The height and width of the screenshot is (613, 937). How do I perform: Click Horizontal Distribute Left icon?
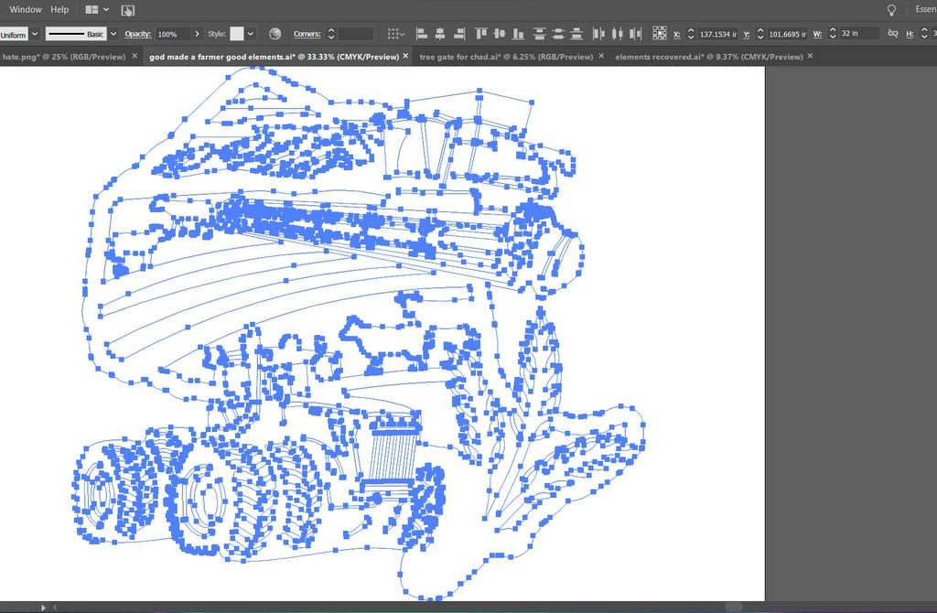pos(599,34)
